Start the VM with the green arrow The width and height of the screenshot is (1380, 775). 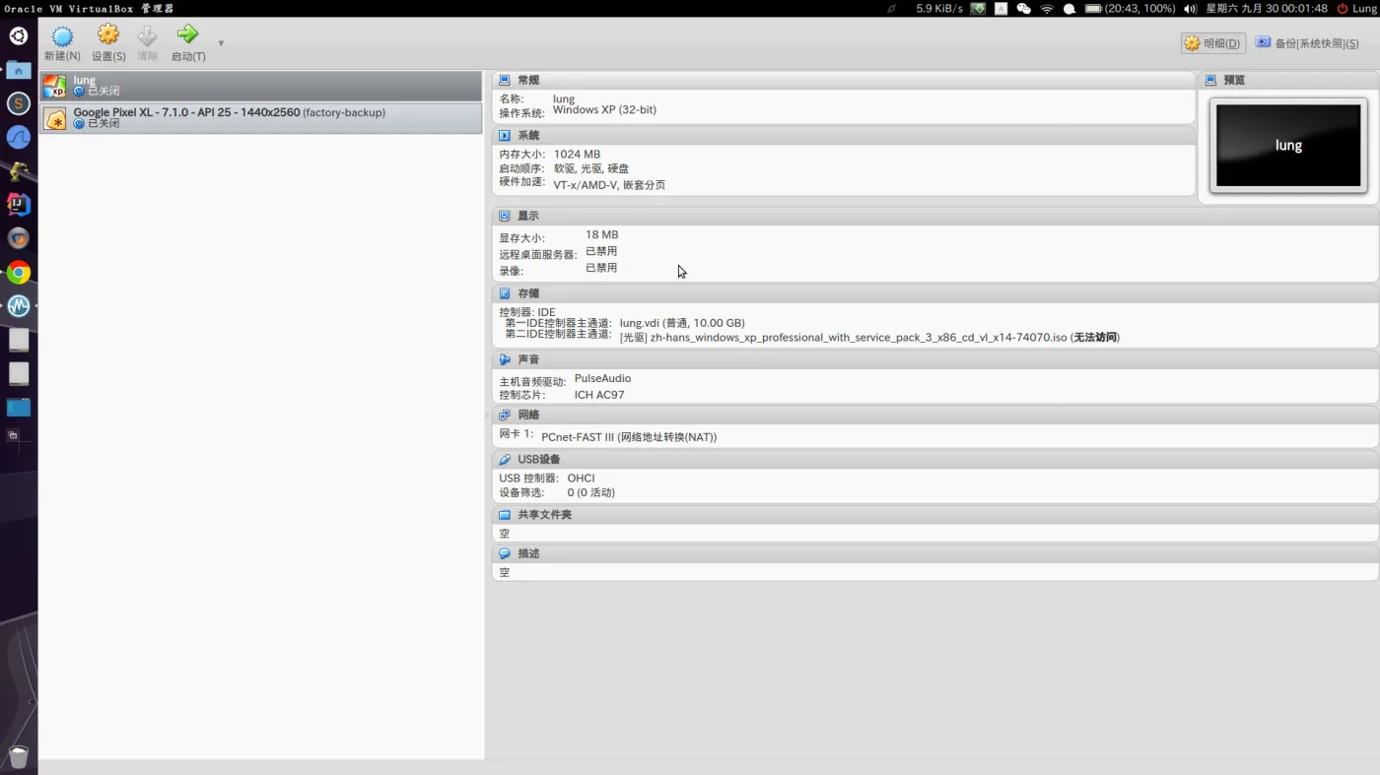point(187,35)
